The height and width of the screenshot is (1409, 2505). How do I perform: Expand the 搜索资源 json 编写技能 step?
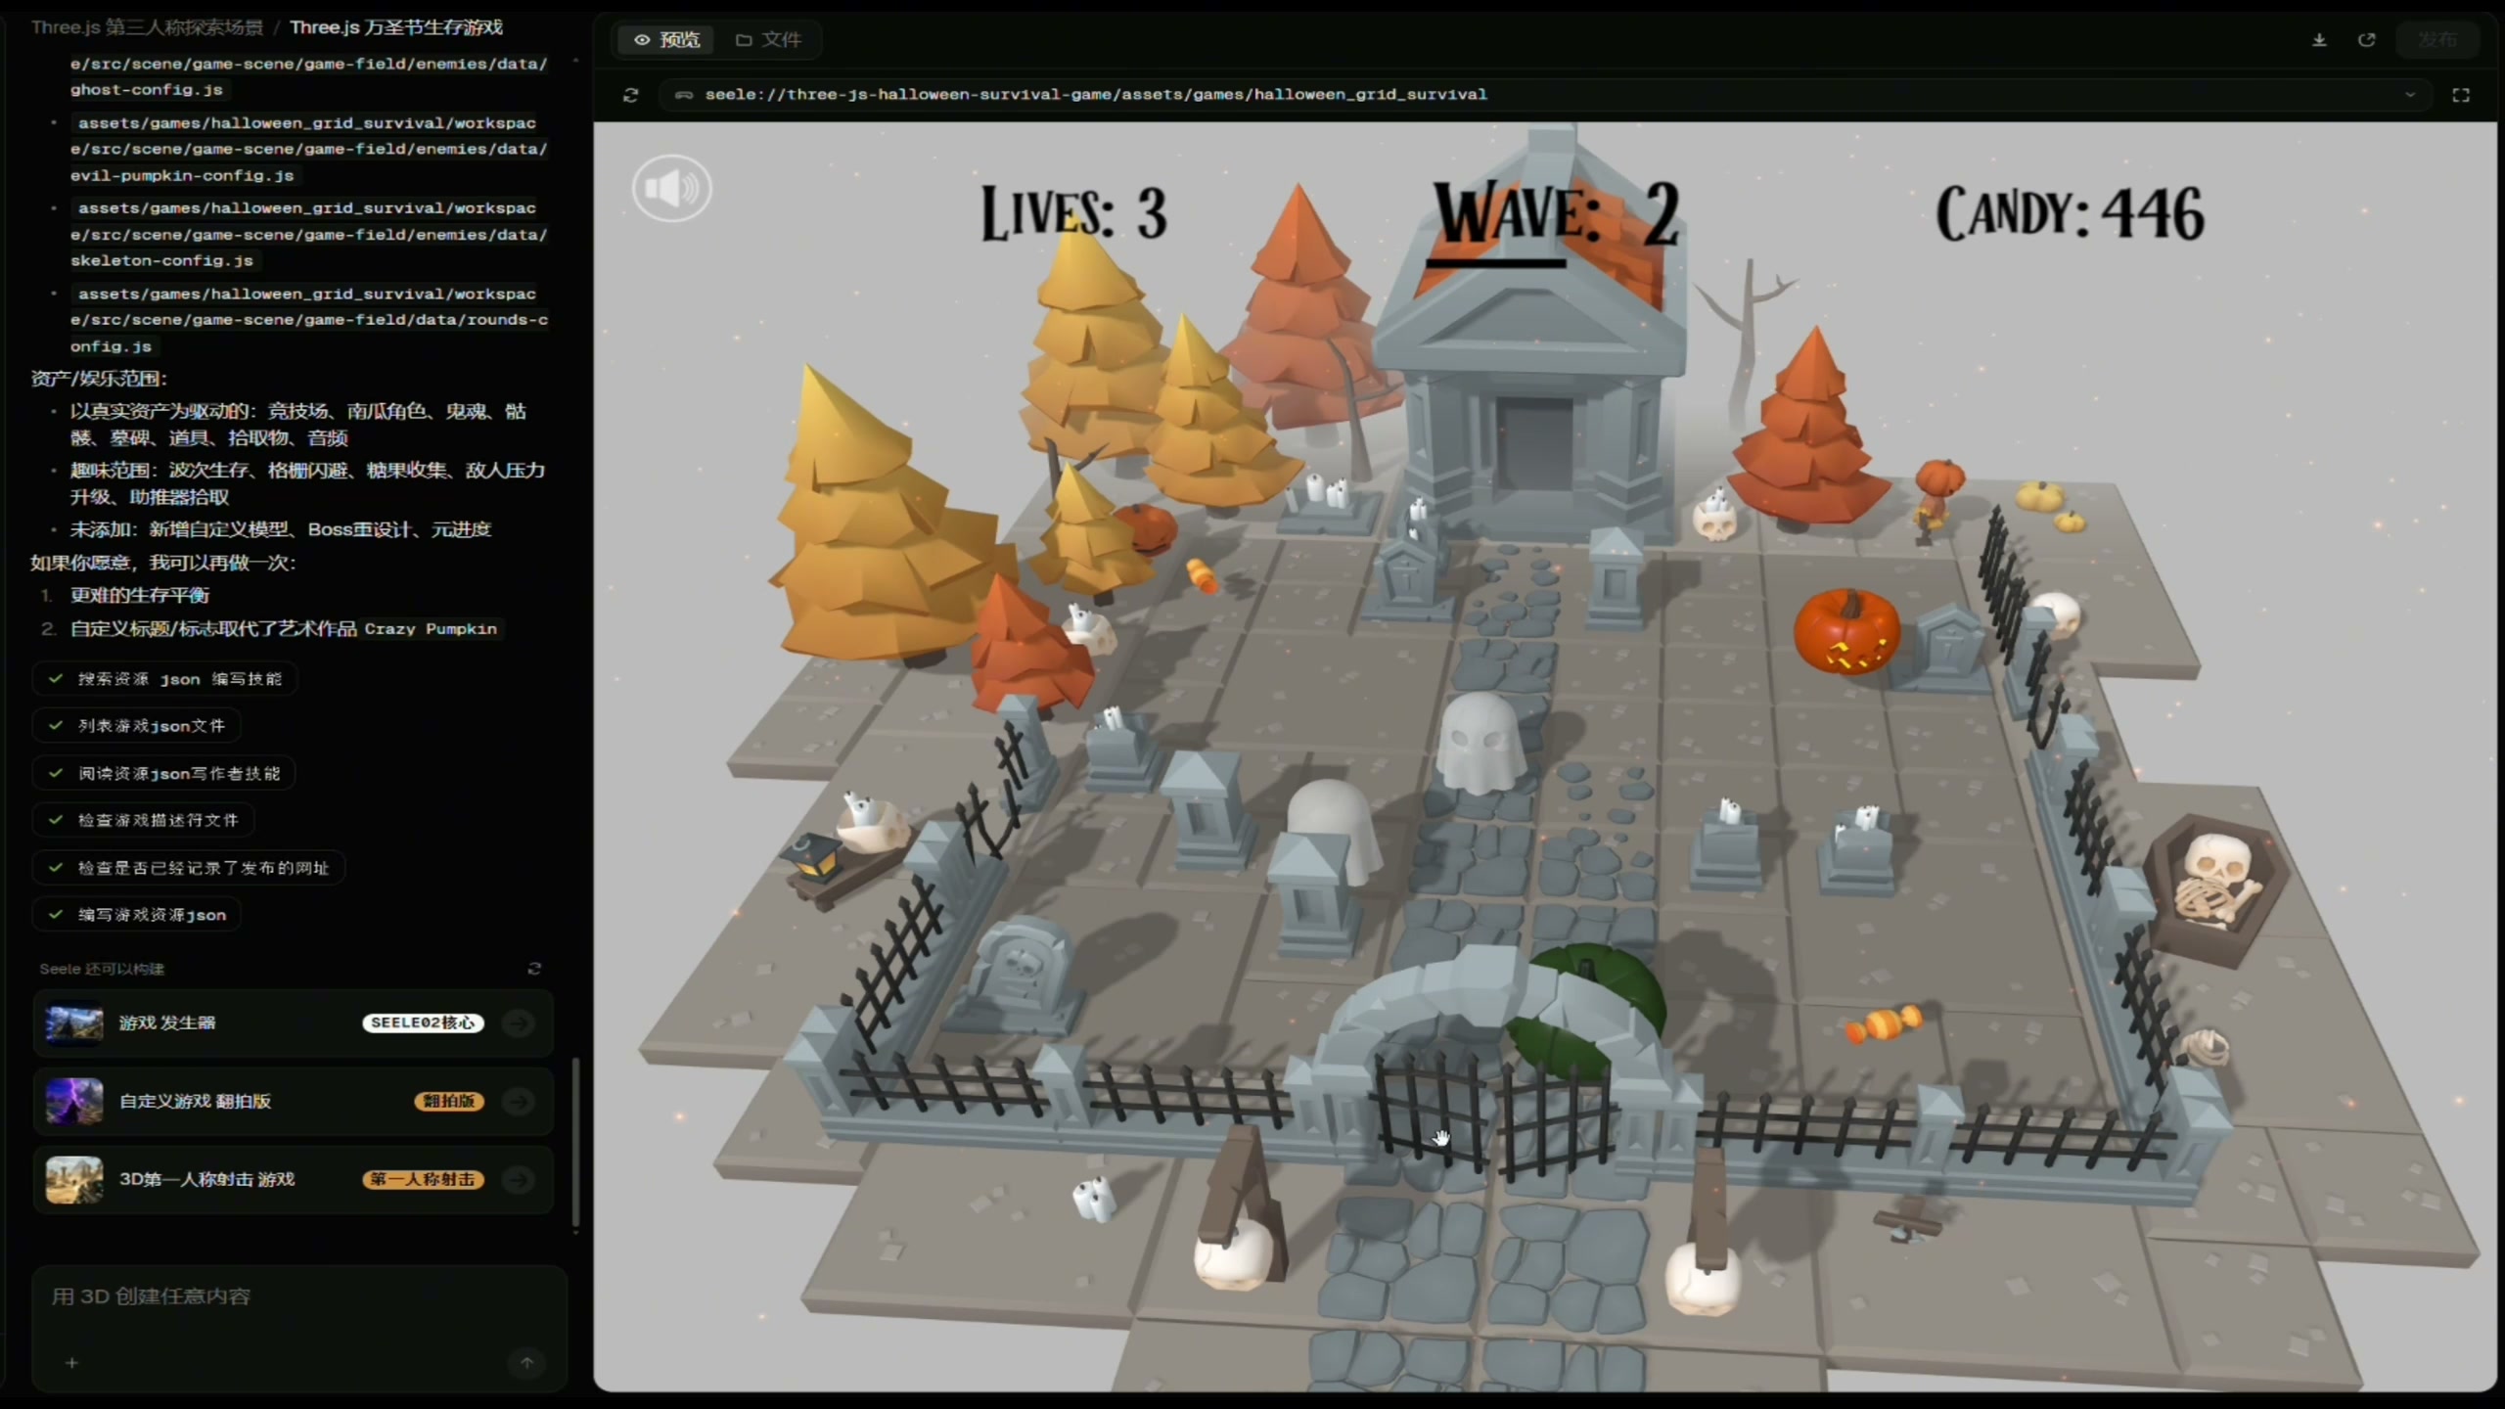[x=164, y=679]
